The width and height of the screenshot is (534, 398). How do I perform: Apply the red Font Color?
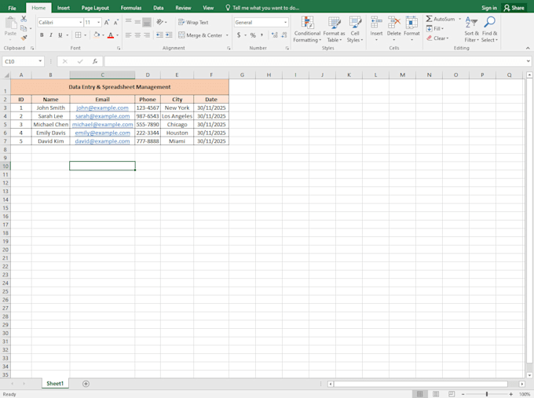pyautogui.click(x=111, y=35)
